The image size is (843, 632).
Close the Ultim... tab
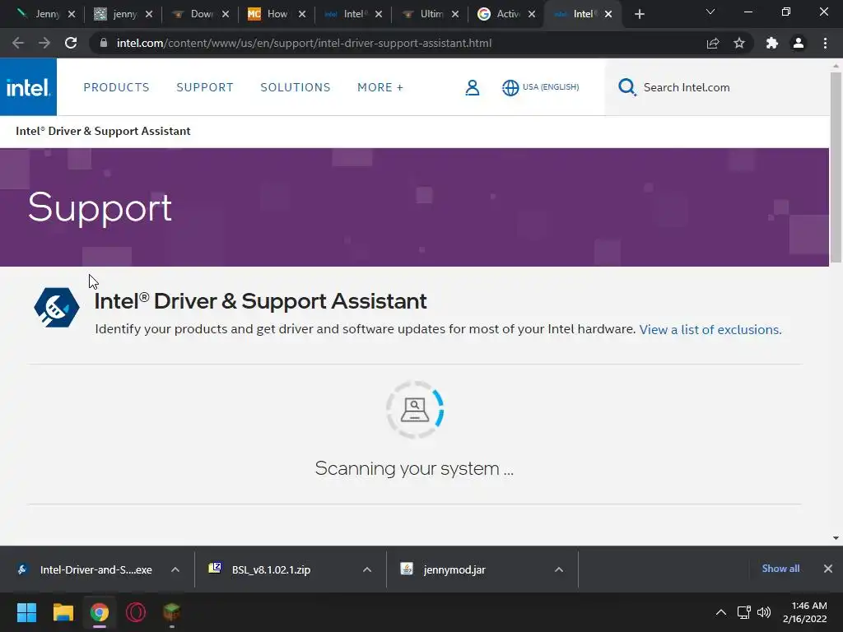coord(455,14)
